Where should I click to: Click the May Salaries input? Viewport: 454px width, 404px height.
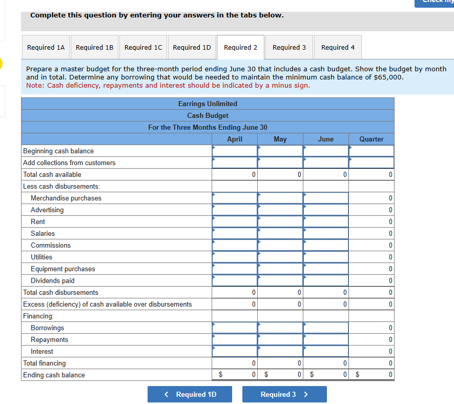[280, 233]
